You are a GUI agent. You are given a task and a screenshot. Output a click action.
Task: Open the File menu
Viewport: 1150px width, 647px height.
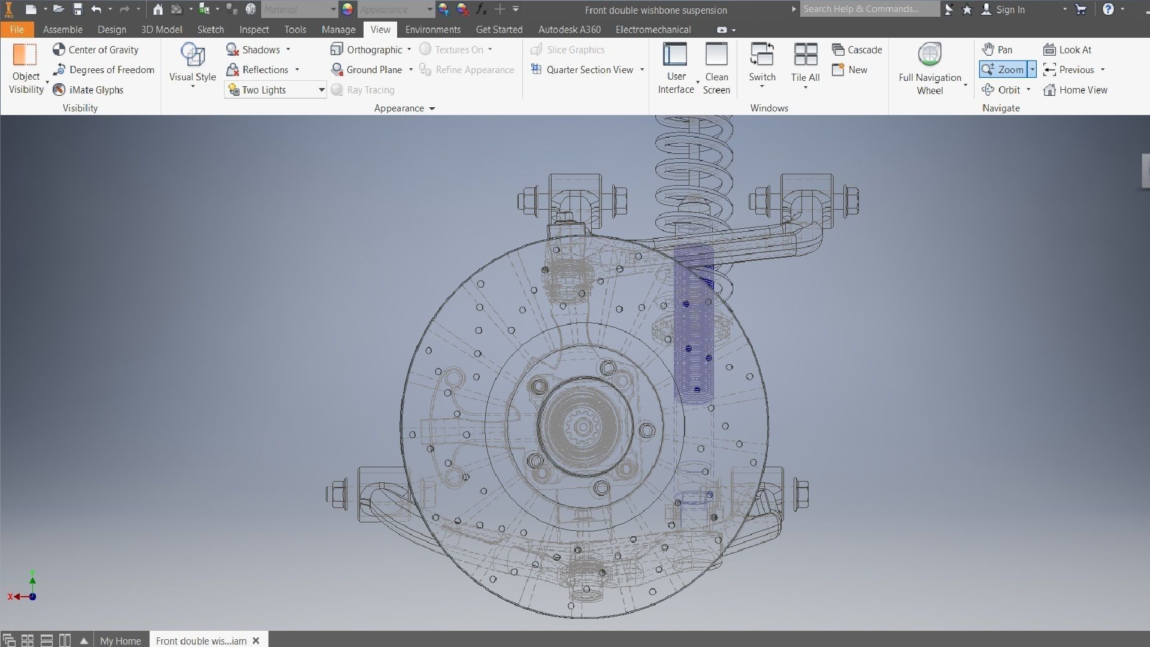tap(17, 29)
